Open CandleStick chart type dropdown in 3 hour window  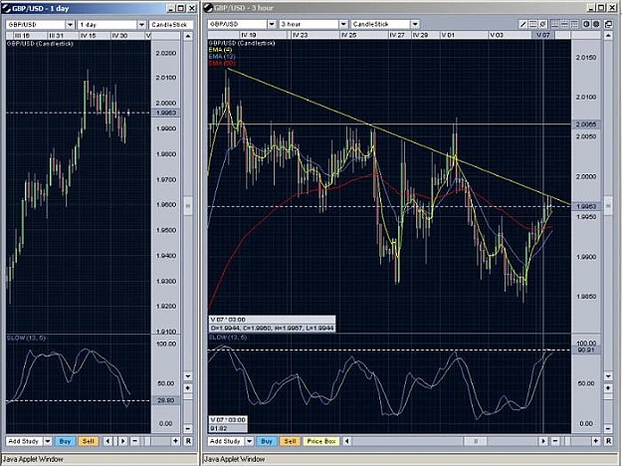pyautogui.click(x=415, y=25)
